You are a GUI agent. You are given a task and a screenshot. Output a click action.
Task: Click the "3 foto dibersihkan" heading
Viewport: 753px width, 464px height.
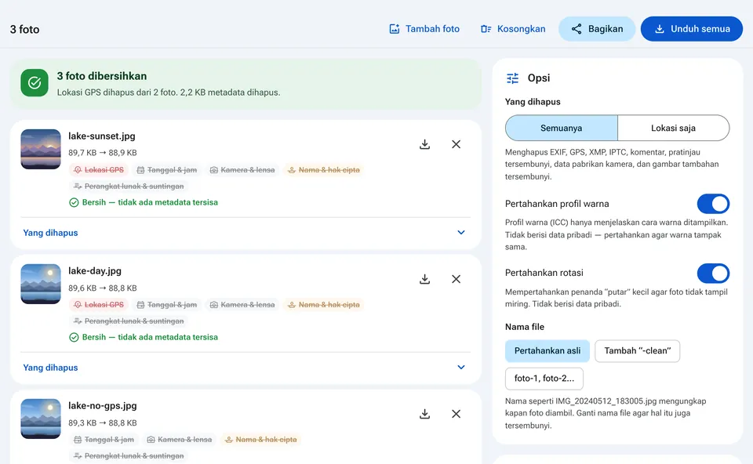click(x=102, y=76)
